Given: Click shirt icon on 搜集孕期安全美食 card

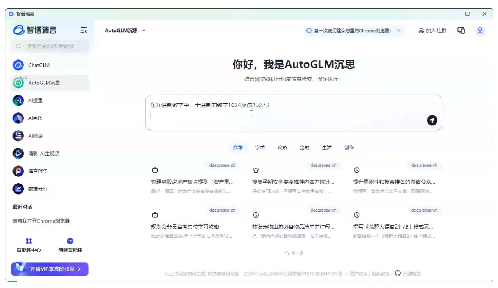Looking at the screenshot, I should coord(256,170).
